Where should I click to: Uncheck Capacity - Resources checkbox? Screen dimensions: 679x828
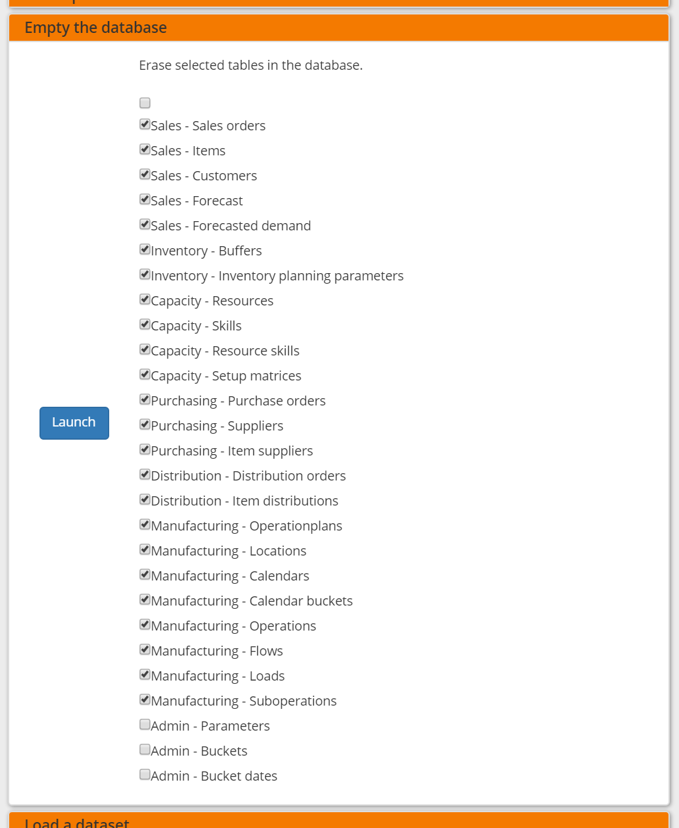(x=145, y=299)
